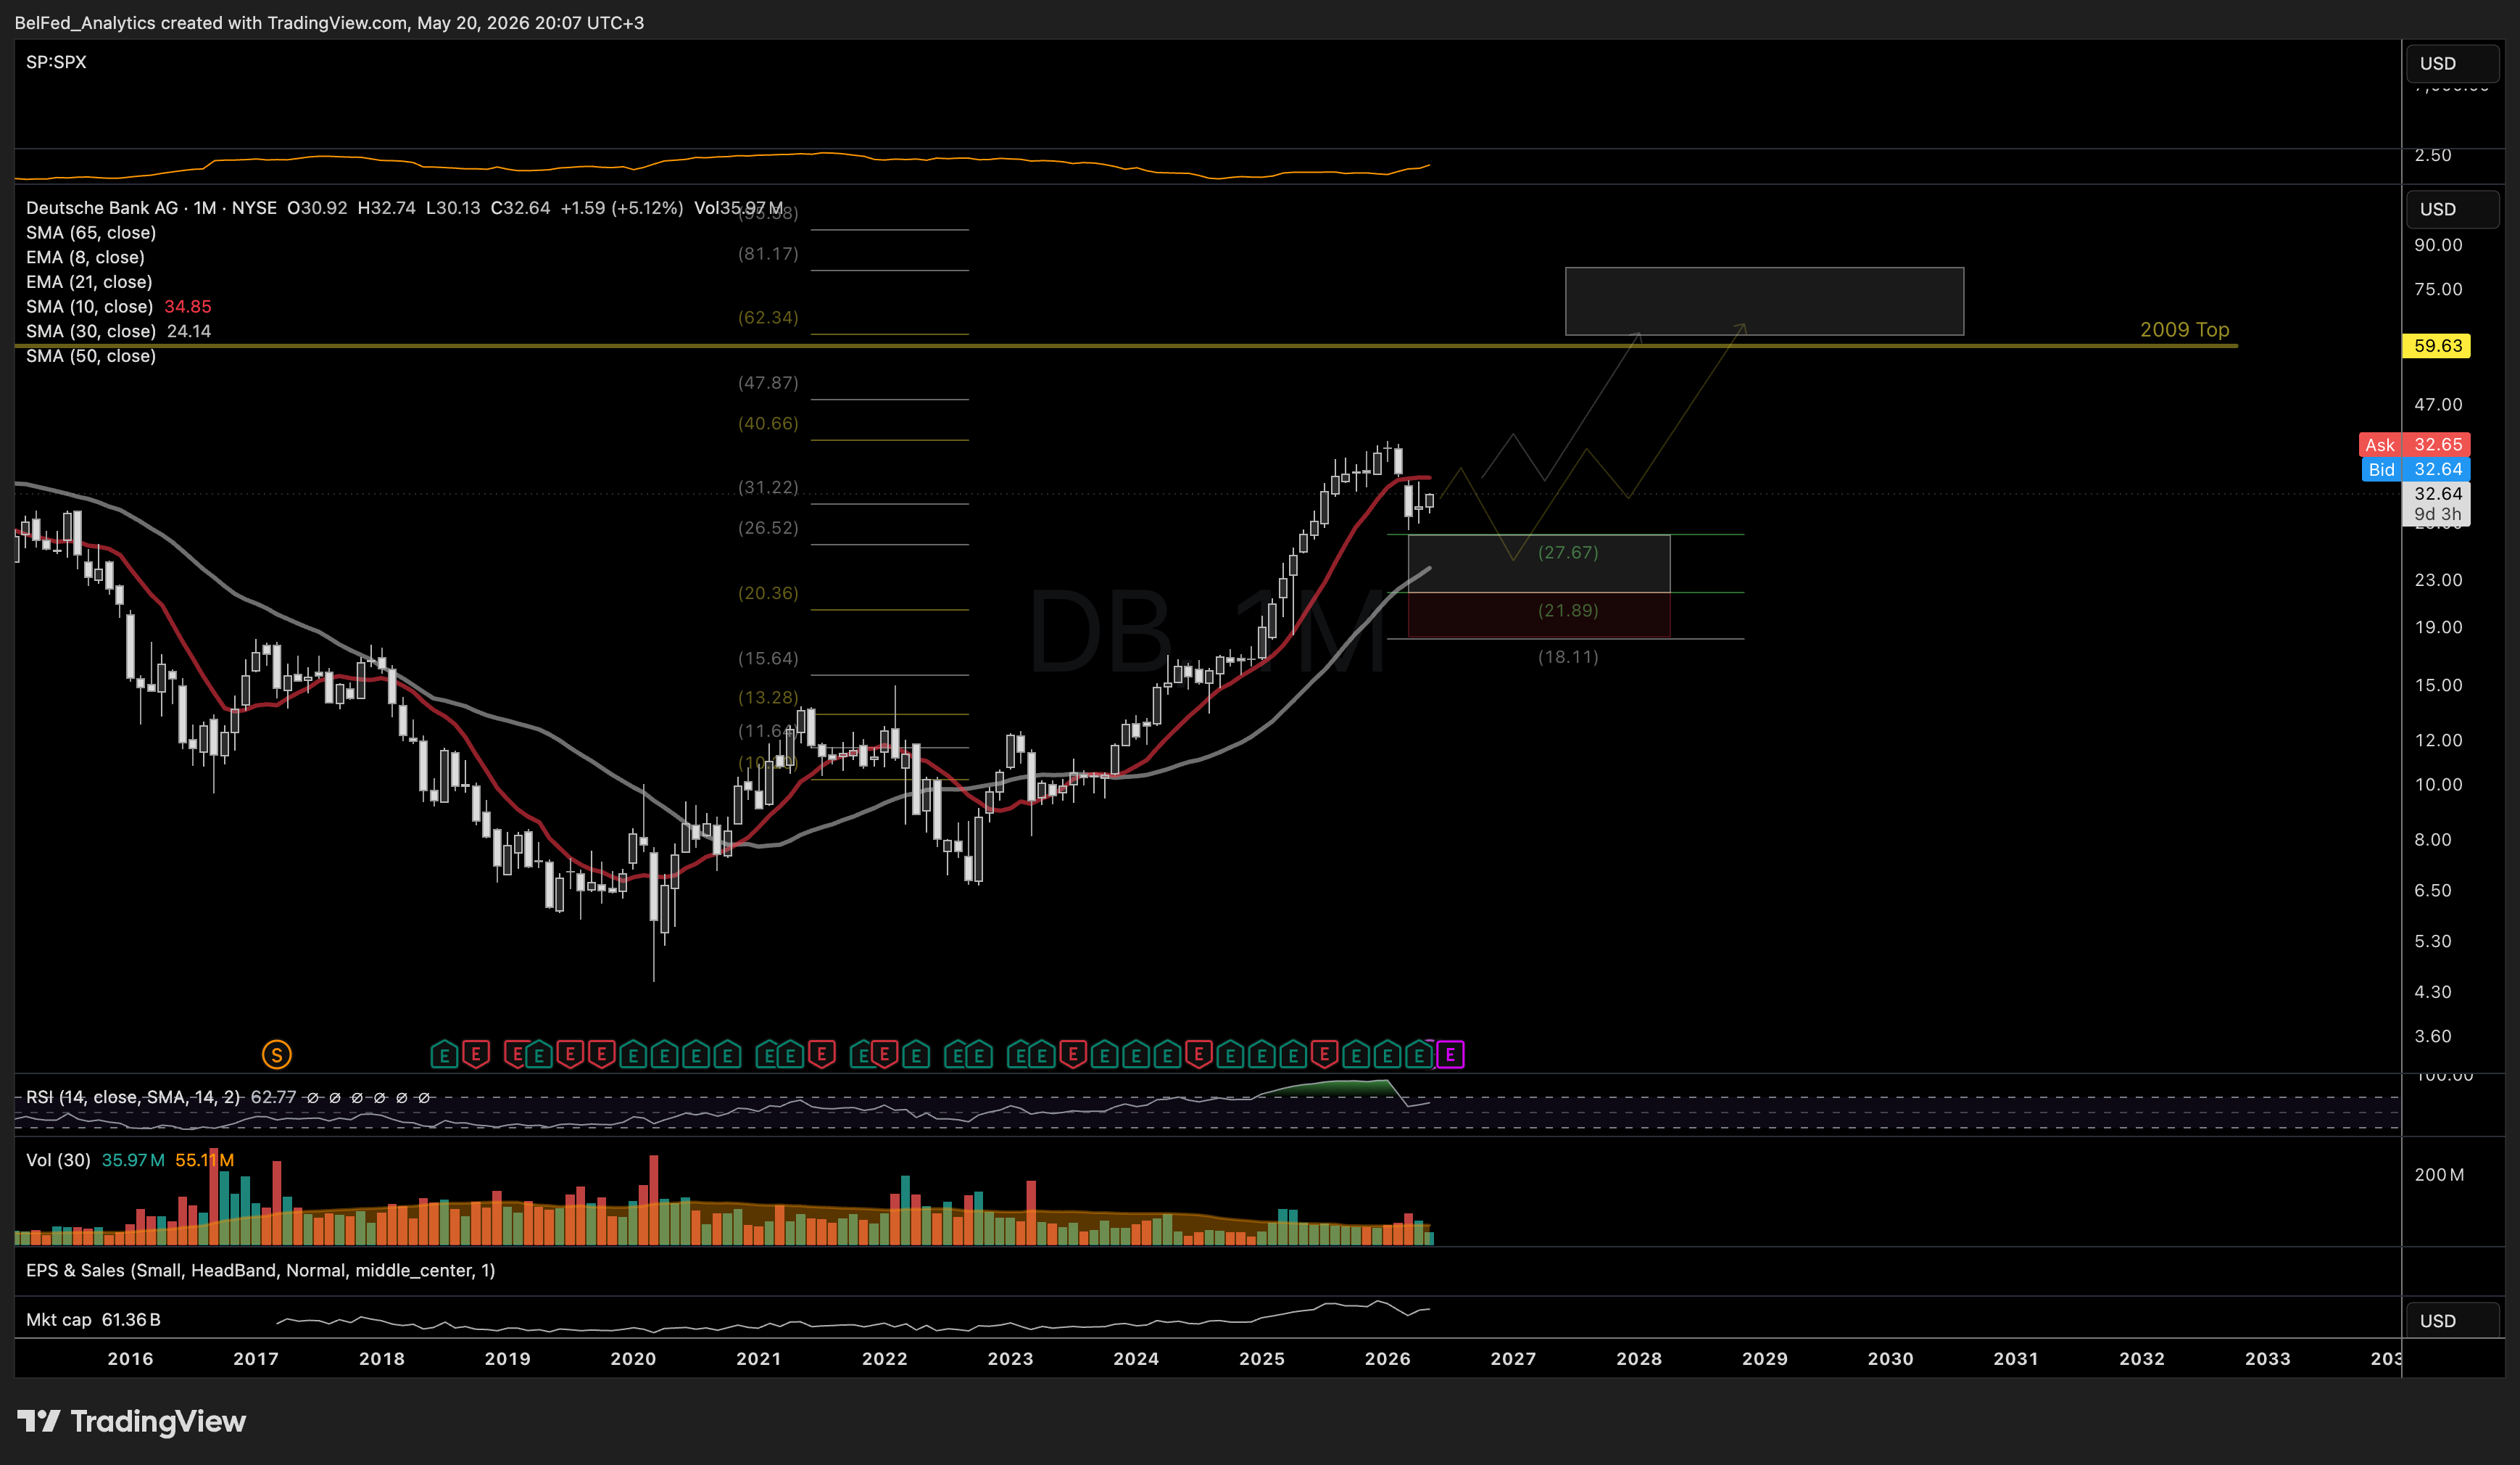This screenshot has height=1465, width=2520.
Task: Click the Mkt cap 61.36 B legend
Action: coord(93,1320)
